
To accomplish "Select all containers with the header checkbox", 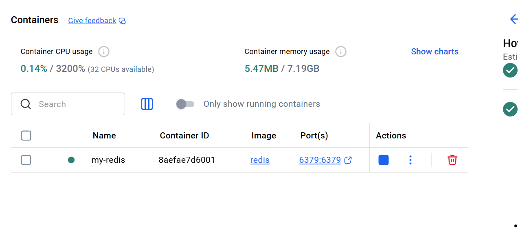I will pyautogui.click(x=26, y=136).
